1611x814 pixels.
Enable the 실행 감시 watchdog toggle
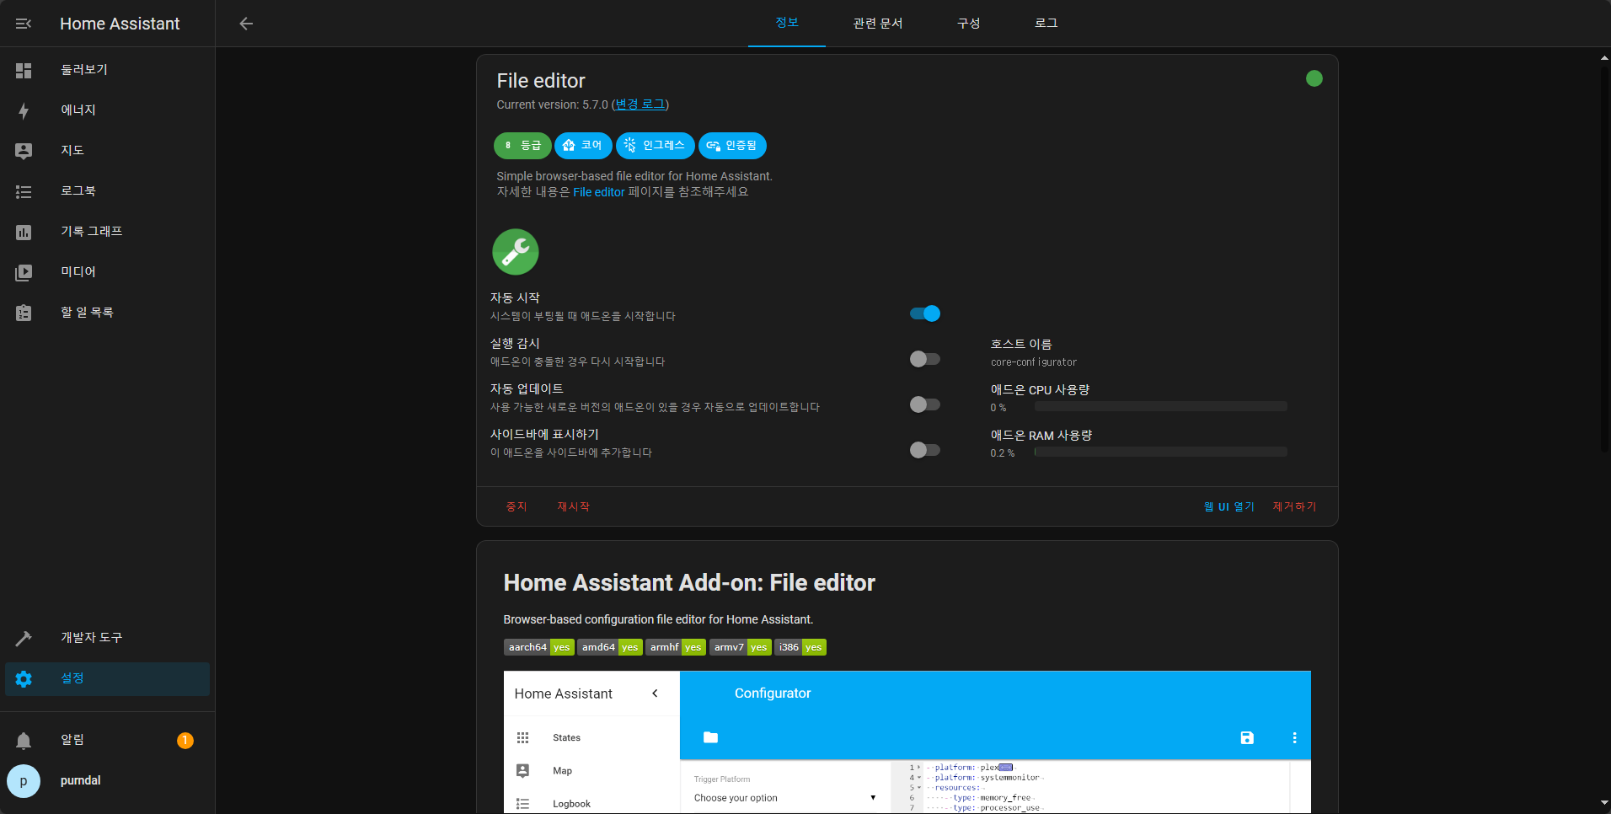(x=925, y=359)
